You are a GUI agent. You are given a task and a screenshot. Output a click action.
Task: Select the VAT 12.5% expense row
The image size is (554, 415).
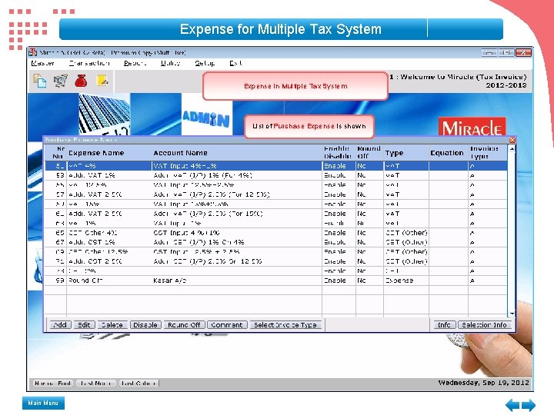pyautogui.click(x=275, y=185)
